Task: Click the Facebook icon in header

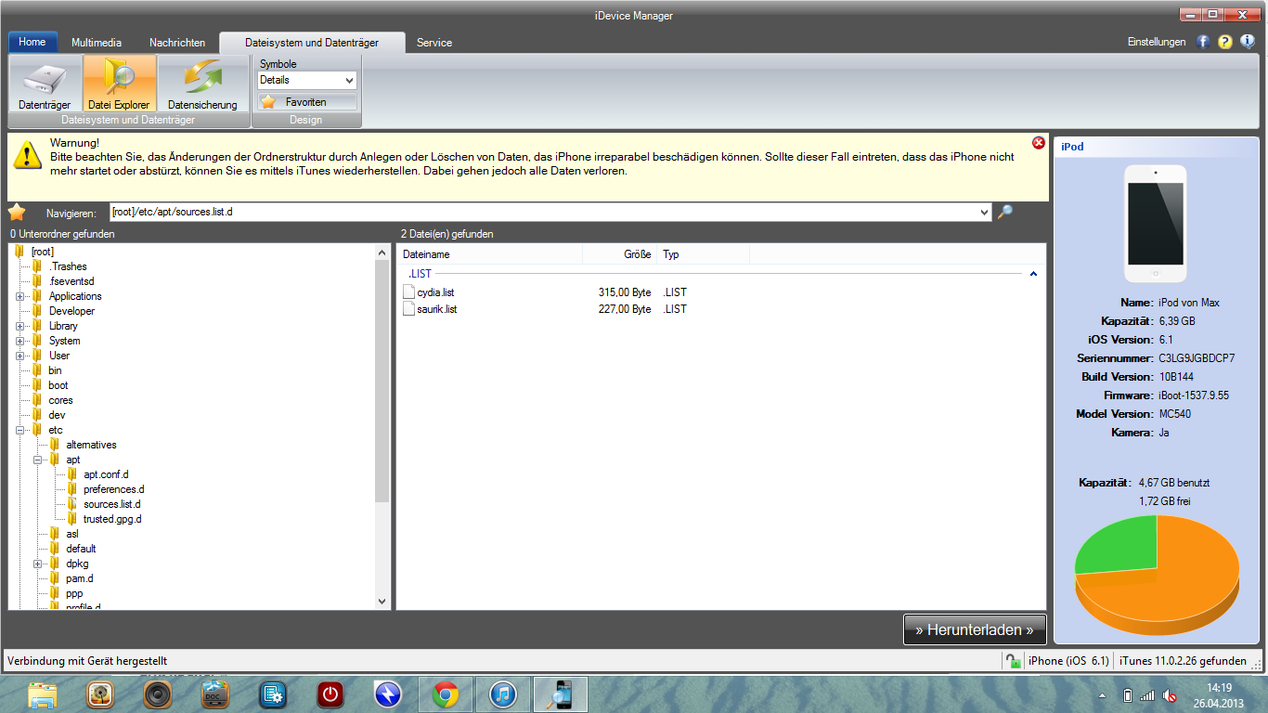Action: pyautogui.click(x=1203, y=42)
